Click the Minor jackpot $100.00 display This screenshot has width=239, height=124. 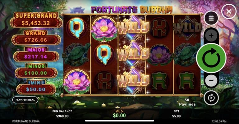(36, 73)
